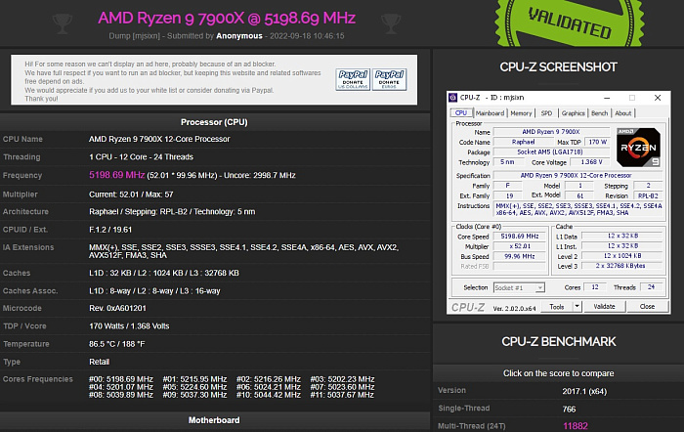The height and width of the screenshot is (432, 684).
Task: Click the Anonymous submitter link
Action: (x=239, y=36)
